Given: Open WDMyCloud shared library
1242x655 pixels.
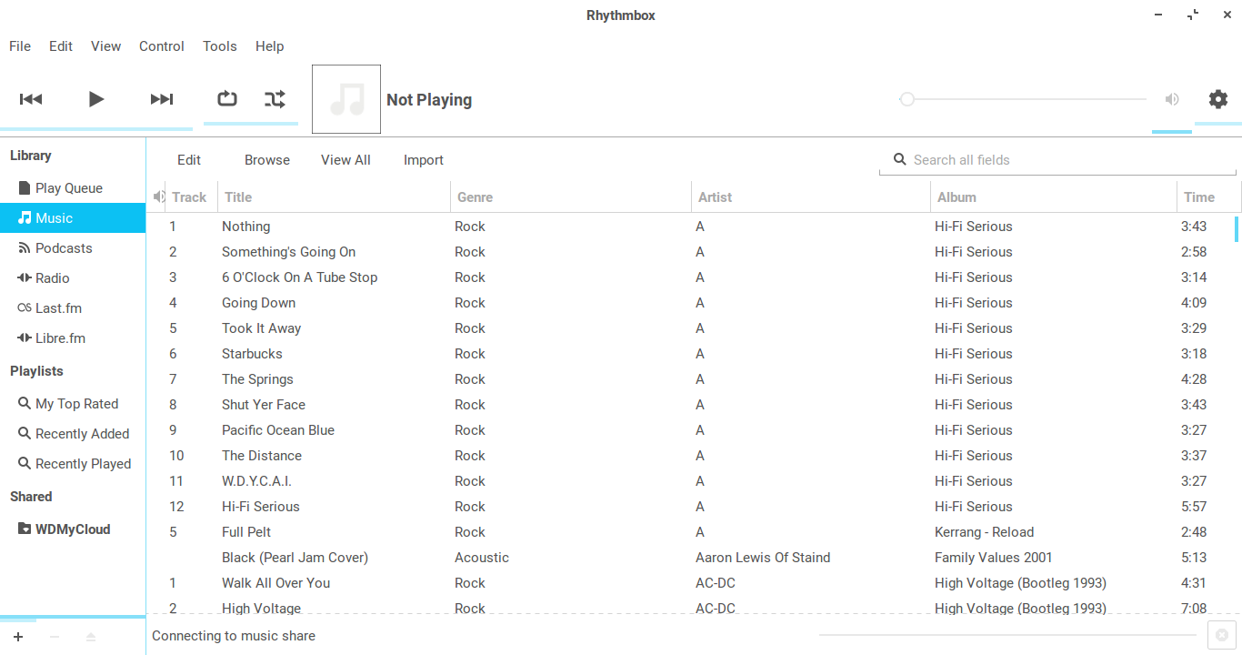Looking at the screenshot, I should [73, 529].
